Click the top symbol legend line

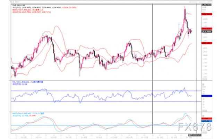[19, 6]
